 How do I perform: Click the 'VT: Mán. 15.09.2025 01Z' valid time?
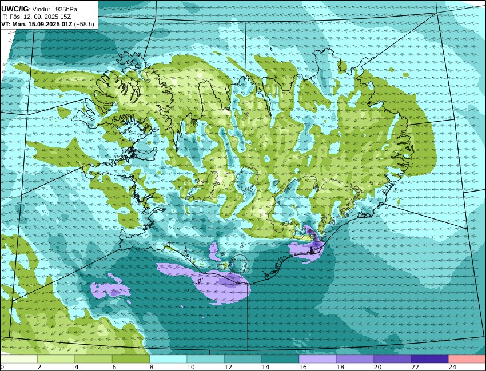point(37,24)
